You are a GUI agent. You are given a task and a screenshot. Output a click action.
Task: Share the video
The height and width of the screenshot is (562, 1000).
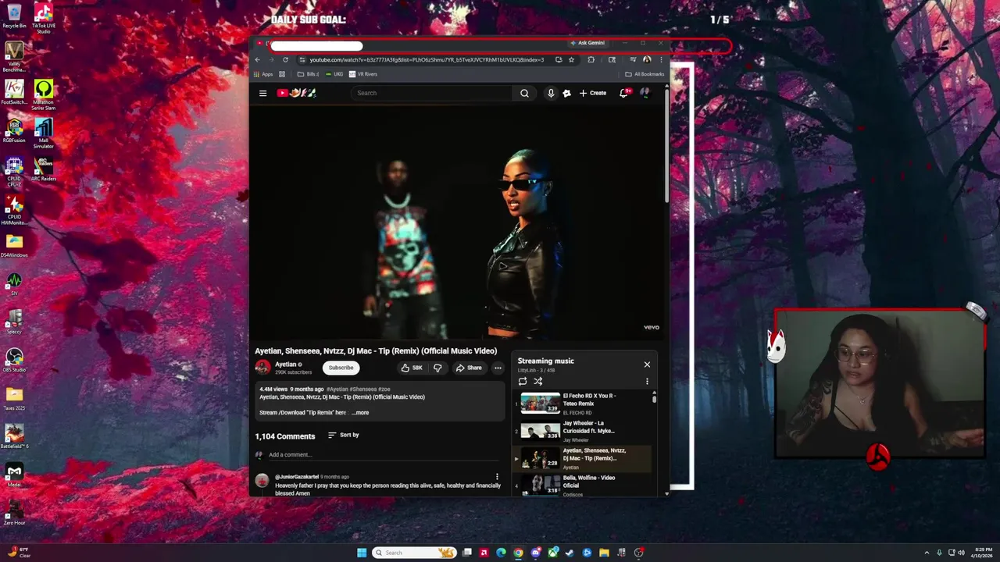469,368
